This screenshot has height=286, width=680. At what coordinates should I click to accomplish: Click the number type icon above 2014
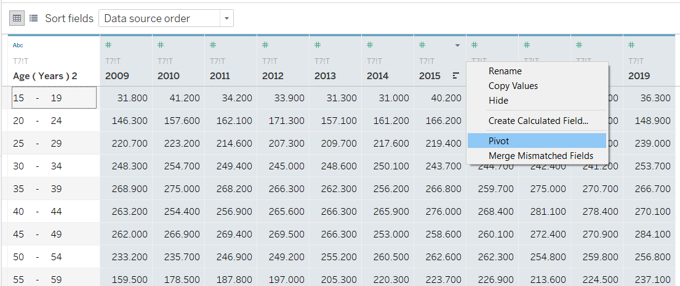370,45
